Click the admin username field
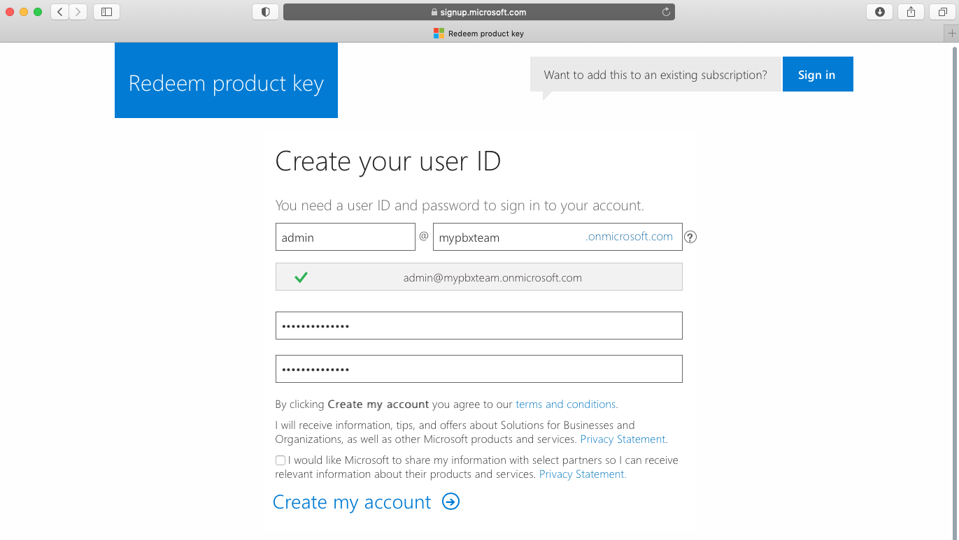 pyautogui.click(x=345, y=237)
